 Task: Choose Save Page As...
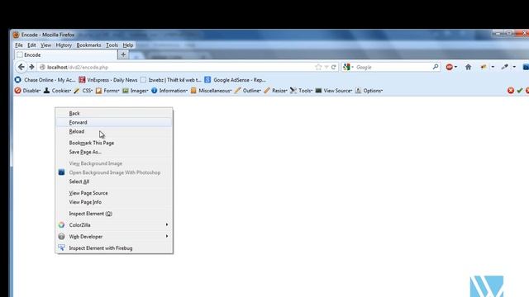point(114,152)
